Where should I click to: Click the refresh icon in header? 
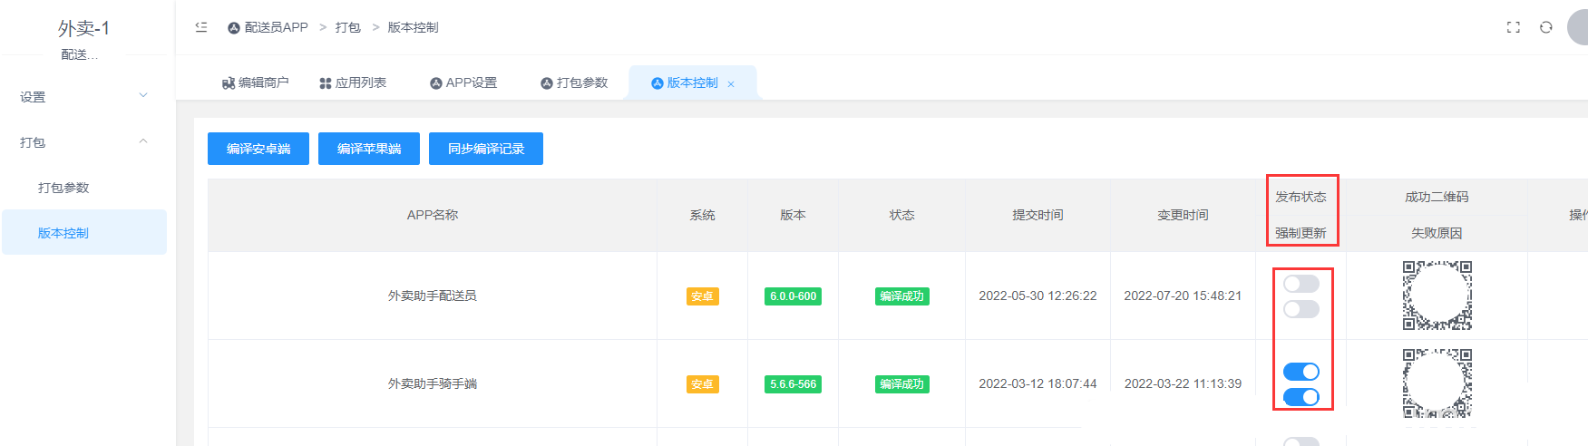click(1546, 27)
